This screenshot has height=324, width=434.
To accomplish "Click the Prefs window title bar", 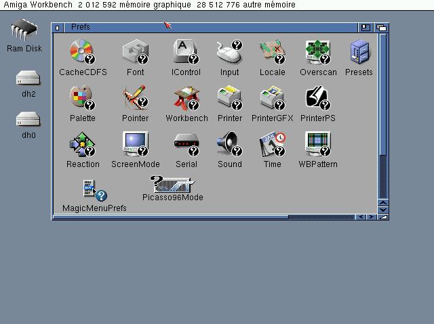I will (210, 28).
